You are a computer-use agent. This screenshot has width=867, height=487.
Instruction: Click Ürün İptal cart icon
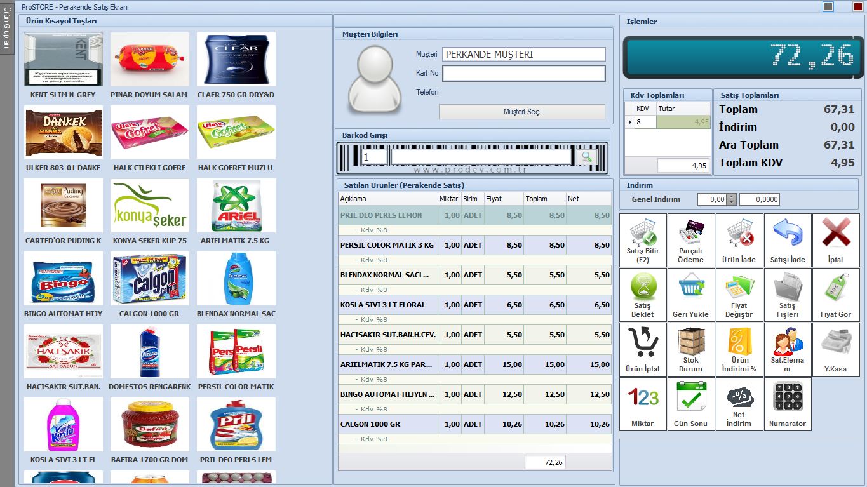[643, 349]
